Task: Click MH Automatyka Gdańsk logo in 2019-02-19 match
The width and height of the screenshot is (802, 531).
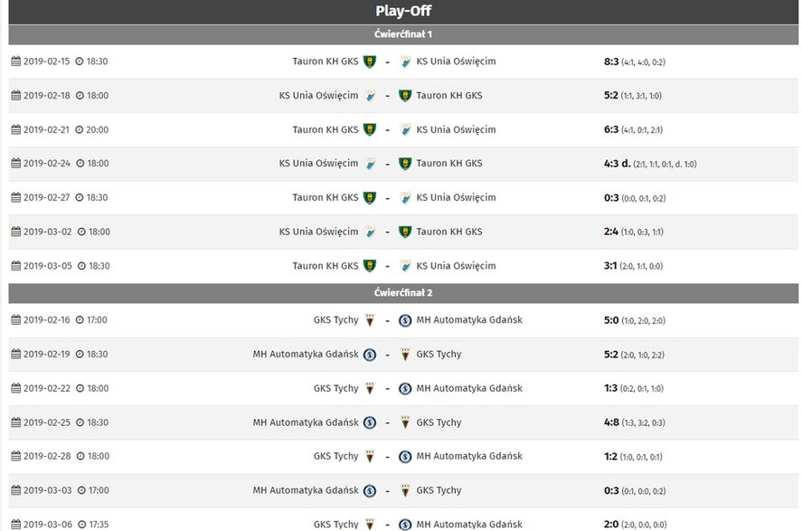Action: 370,354
